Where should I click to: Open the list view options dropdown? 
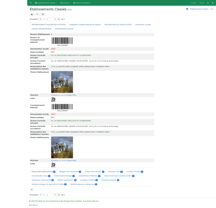tap(43, 14)
